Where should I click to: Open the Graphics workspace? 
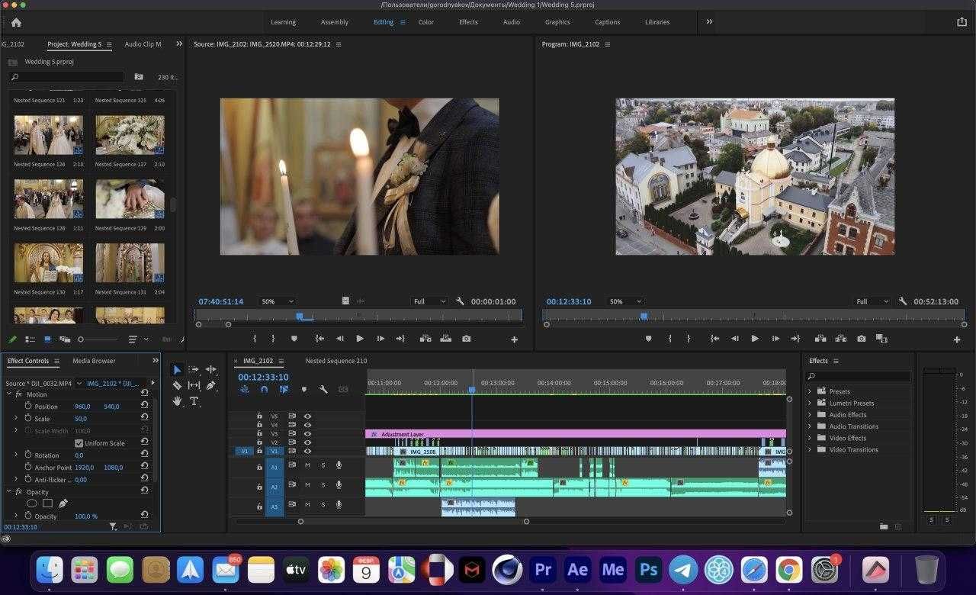tap(557, 22)
